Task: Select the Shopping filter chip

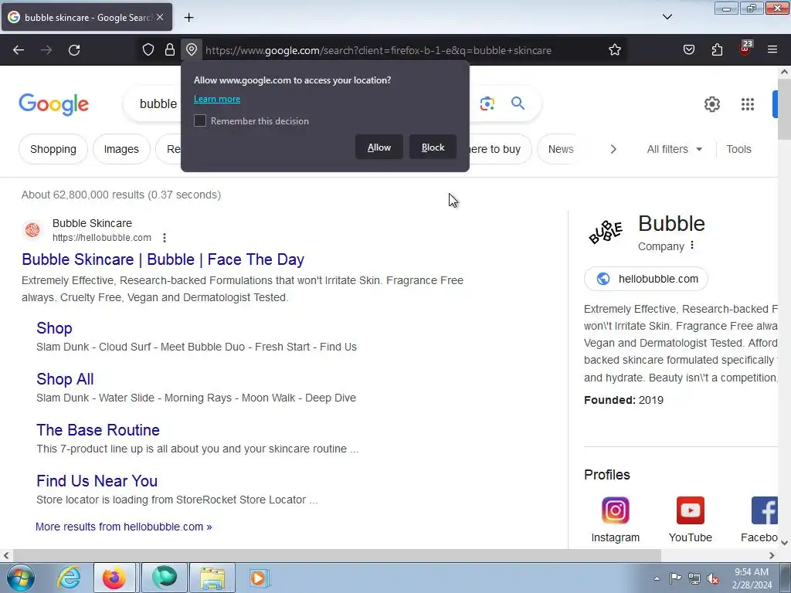Action: coord(53,149)
